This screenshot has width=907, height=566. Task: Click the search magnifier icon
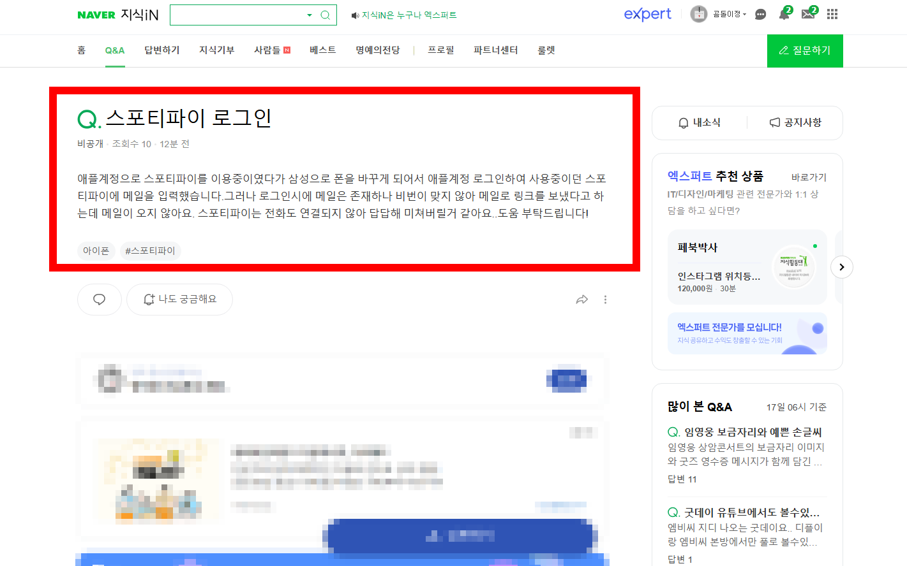tap(326, 15)
